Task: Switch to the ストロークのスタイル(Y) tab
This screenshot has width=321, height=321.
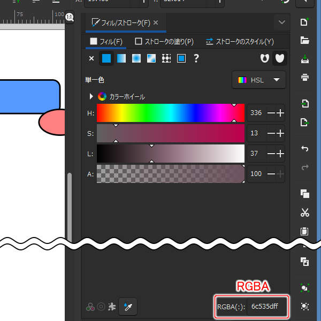Action: pyautogui.click(x=240, y=41)
